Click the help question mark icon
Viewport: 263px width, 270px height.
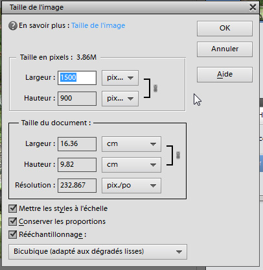click(x=13, y=26)
